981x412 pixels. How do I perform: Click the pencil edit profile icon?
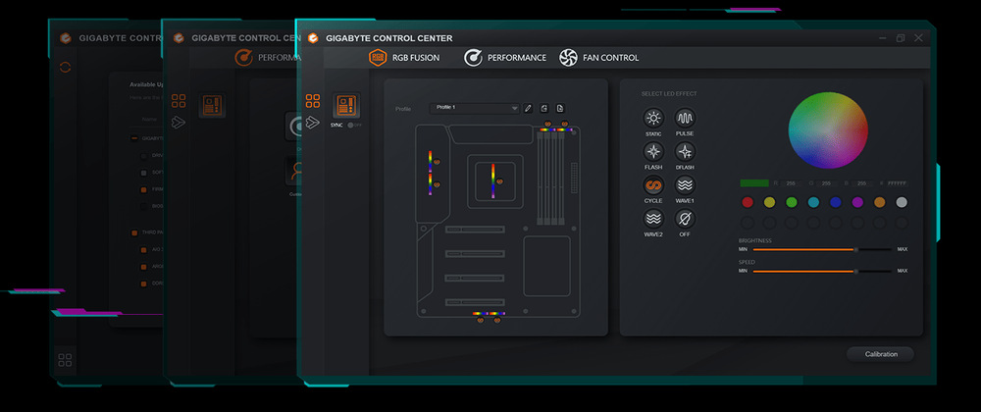[528, 108]
